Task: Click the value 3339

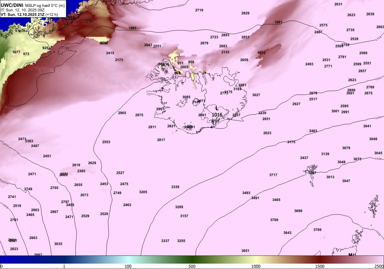Action: [x=175, y=187]
